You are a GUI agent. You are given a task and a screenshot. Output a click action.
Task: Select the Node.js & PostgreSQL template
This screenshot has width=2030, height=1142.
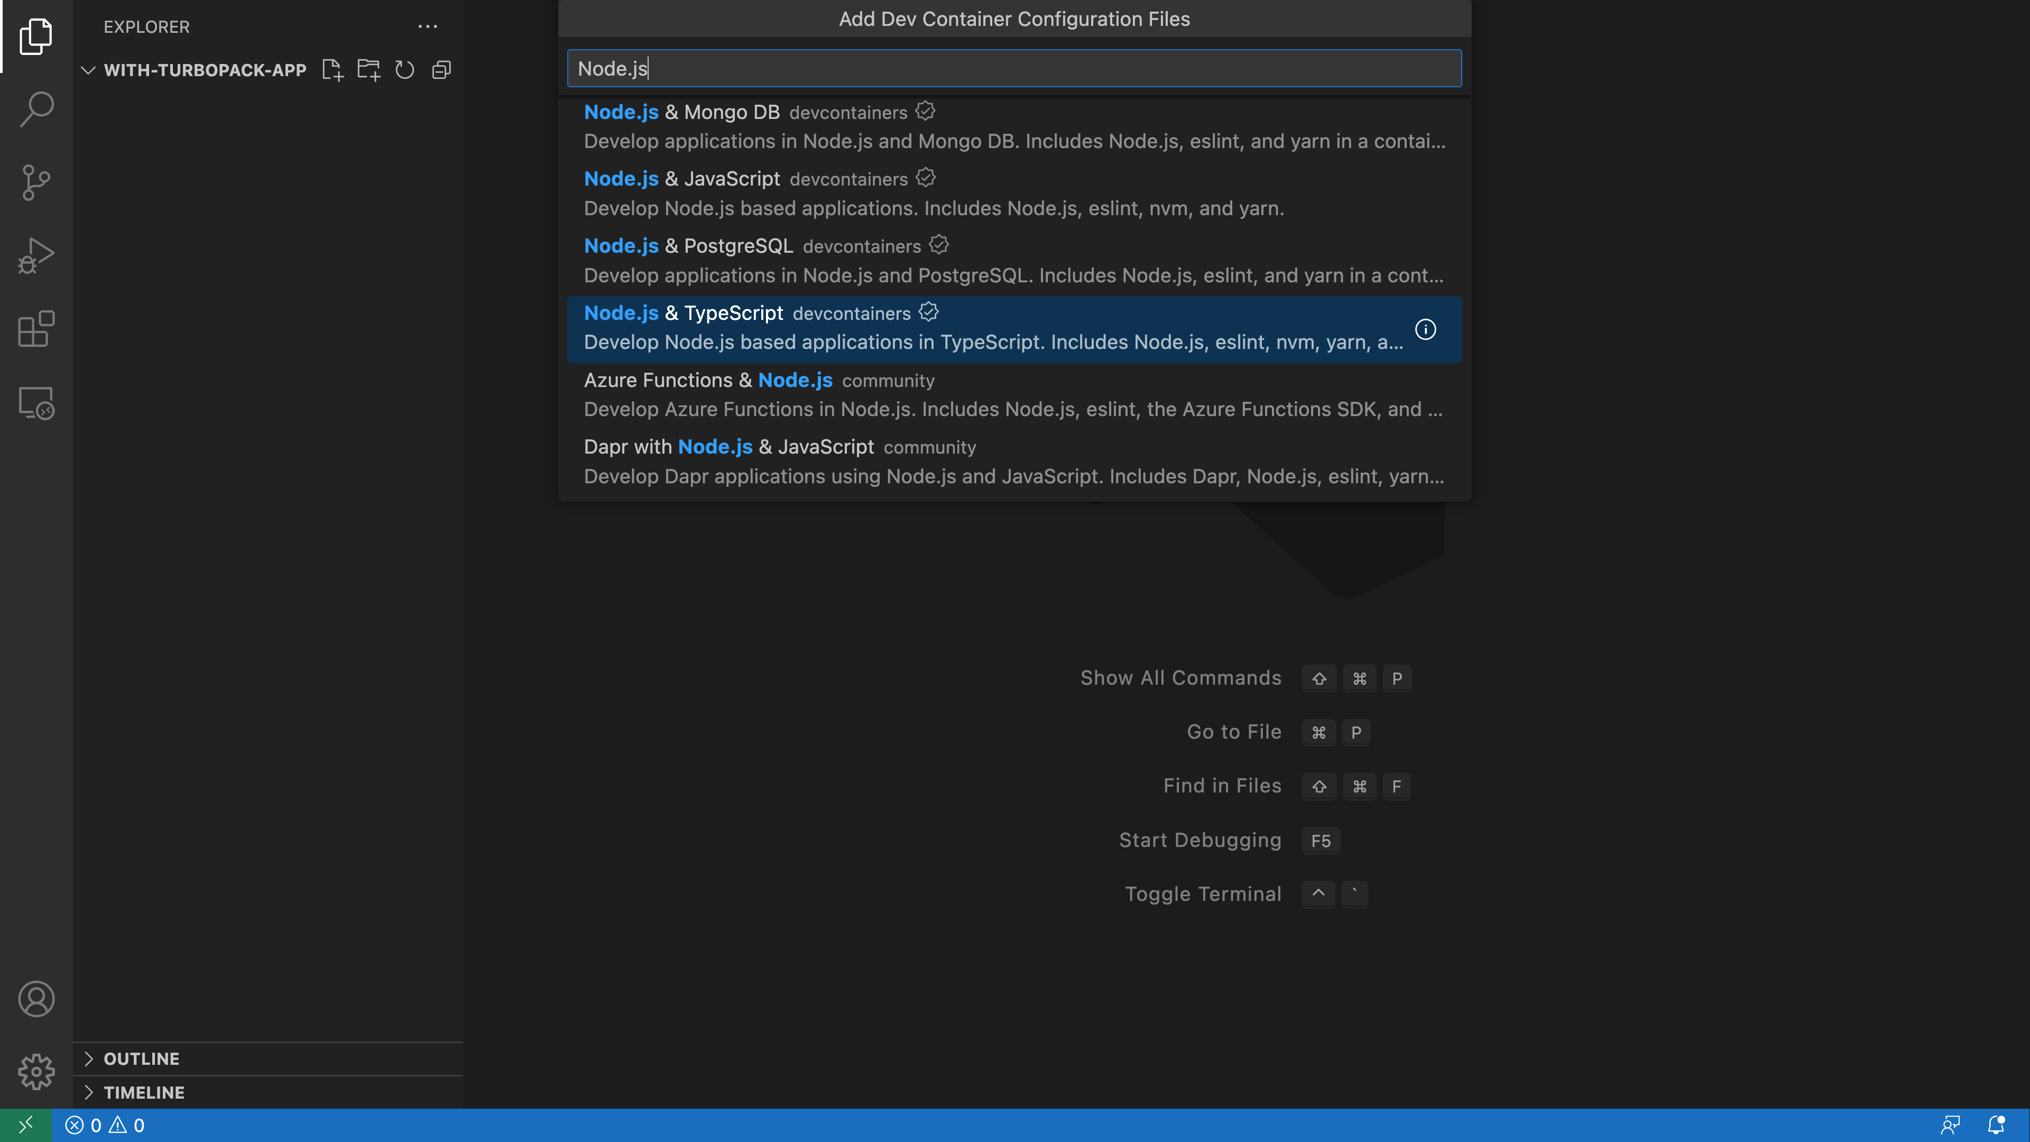coord(1014,261)
